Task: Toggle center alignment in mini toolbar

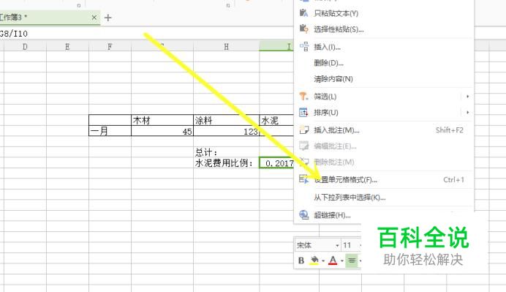Action: (352, 261)
